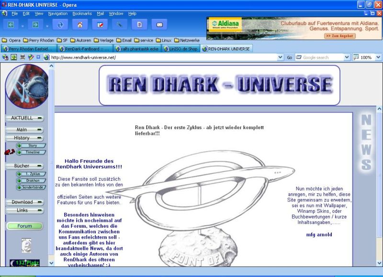383x277 pixels.
Task: Click the envelope Mail toolbar icon
Action: point(159,25)
